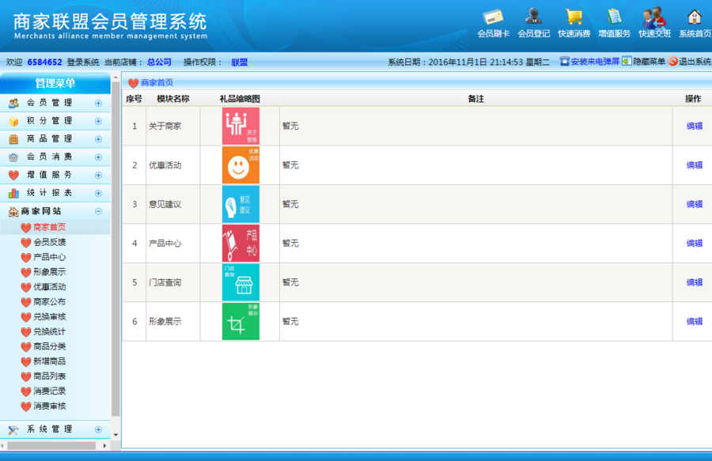Expand the 会员管理 menu section
The width and height of the screenshot is (712, 461).
[98, 102]
